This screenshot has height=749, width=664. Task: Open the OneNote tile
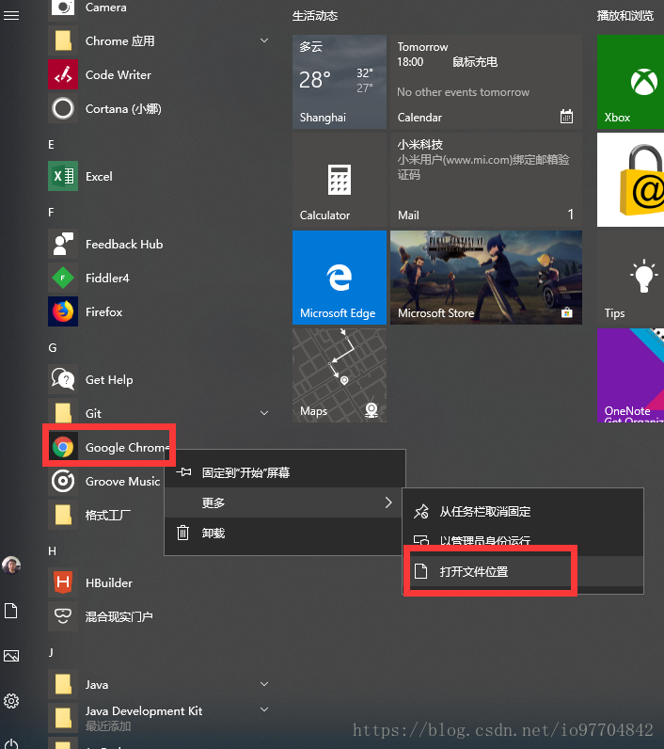630,375
